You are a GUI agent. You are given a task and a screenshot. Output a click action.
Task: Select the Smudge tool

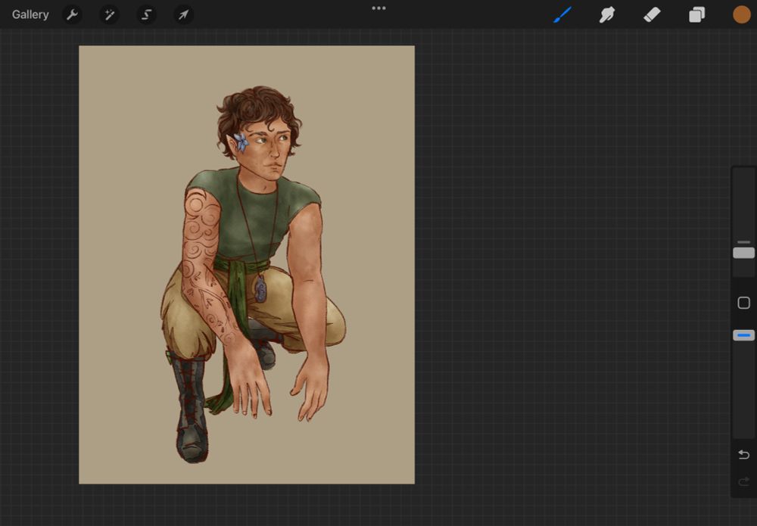click(x=607, y=14)
